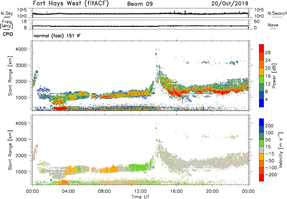Click the power panel "Slant Range [km]" axis label
This screenshot has height=199, width=287.
10,76
